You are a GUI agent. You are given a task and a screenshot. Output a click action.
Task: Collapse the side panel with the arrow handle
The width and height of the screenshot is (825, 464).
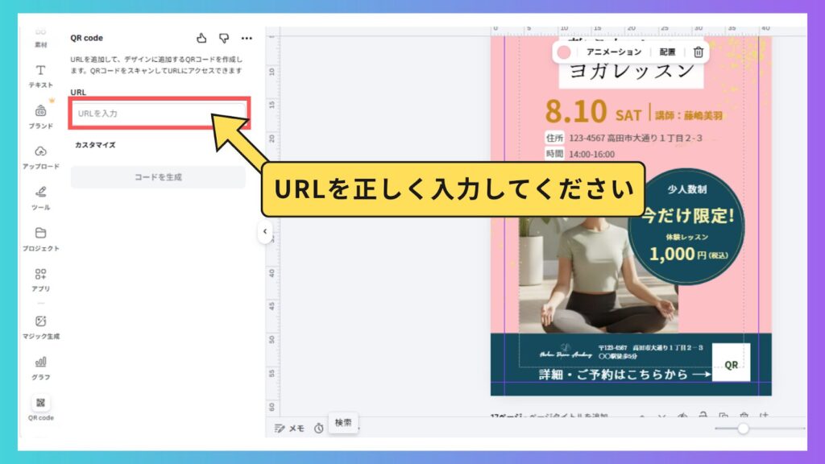264,232
